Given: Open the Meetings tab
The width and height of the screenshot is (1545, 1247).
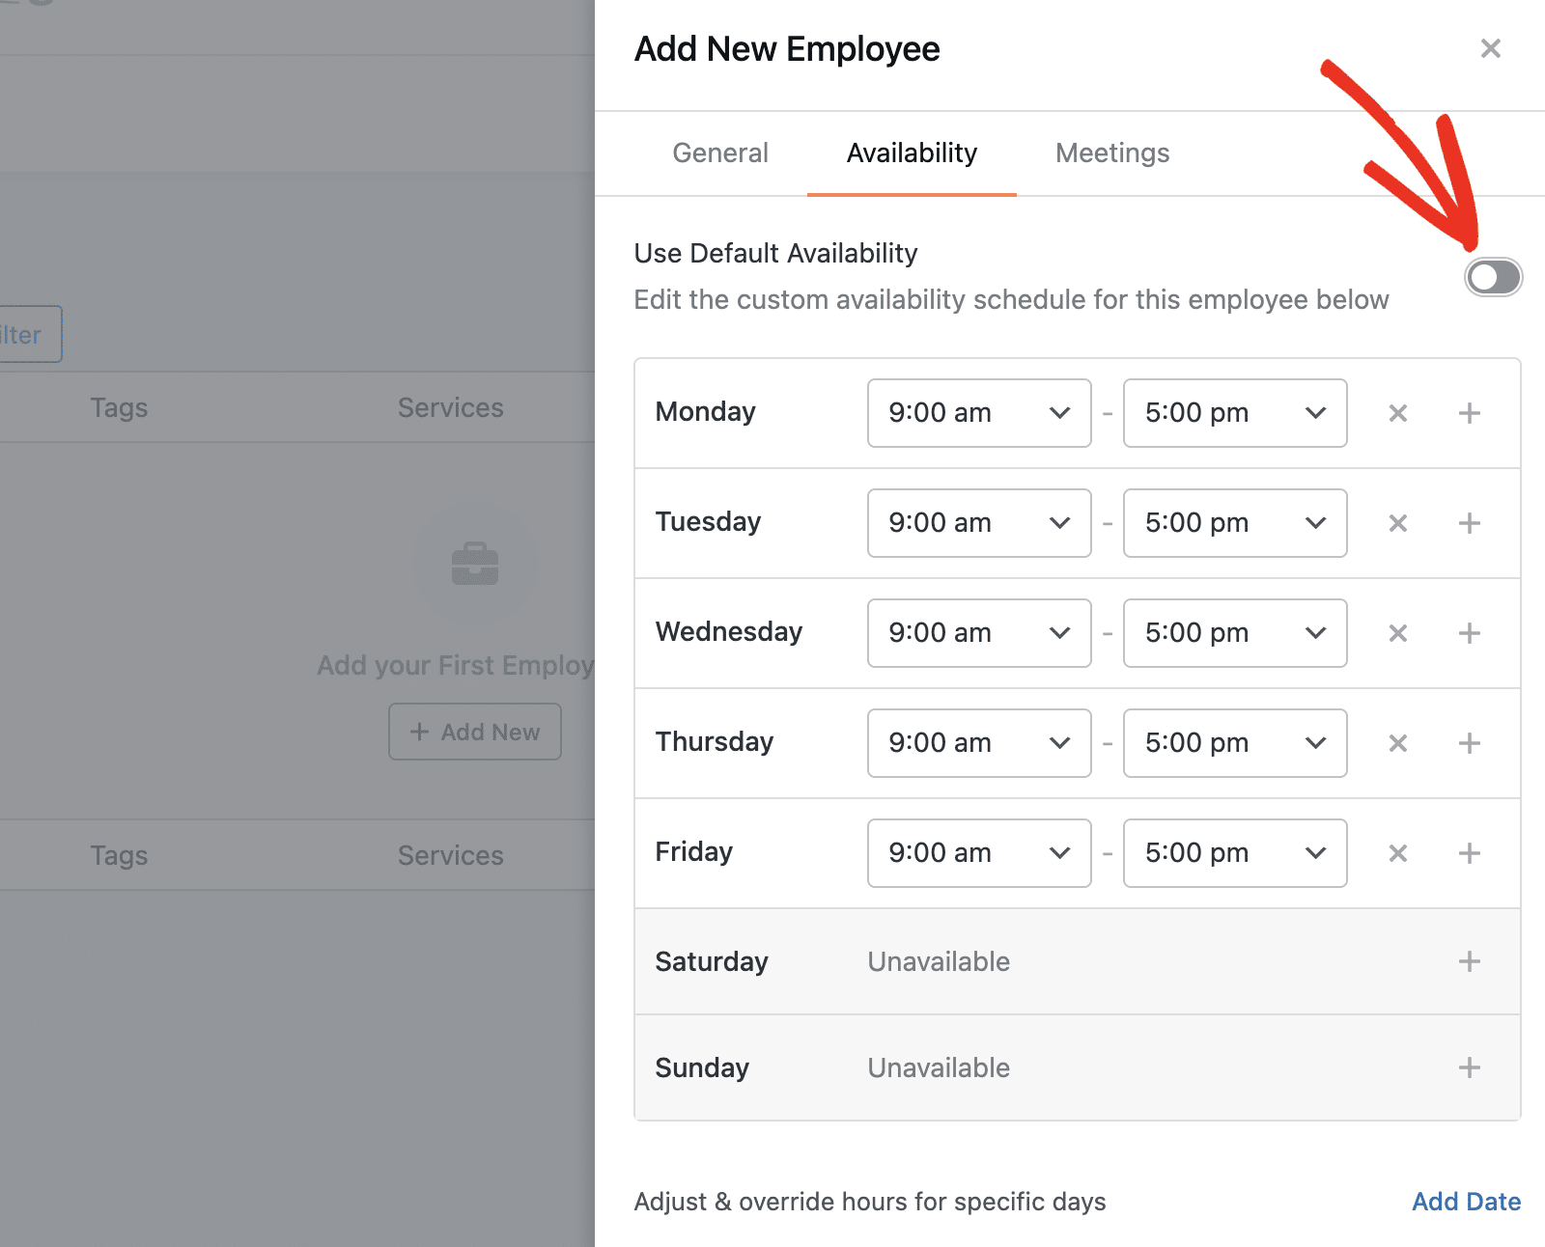Looking at the screenshot, I should click(1112, 152).
